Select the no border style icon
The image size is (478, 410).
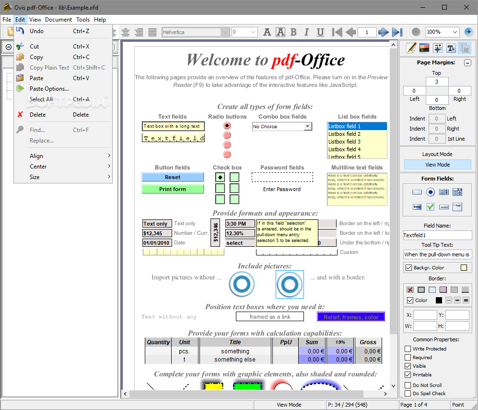410,289
